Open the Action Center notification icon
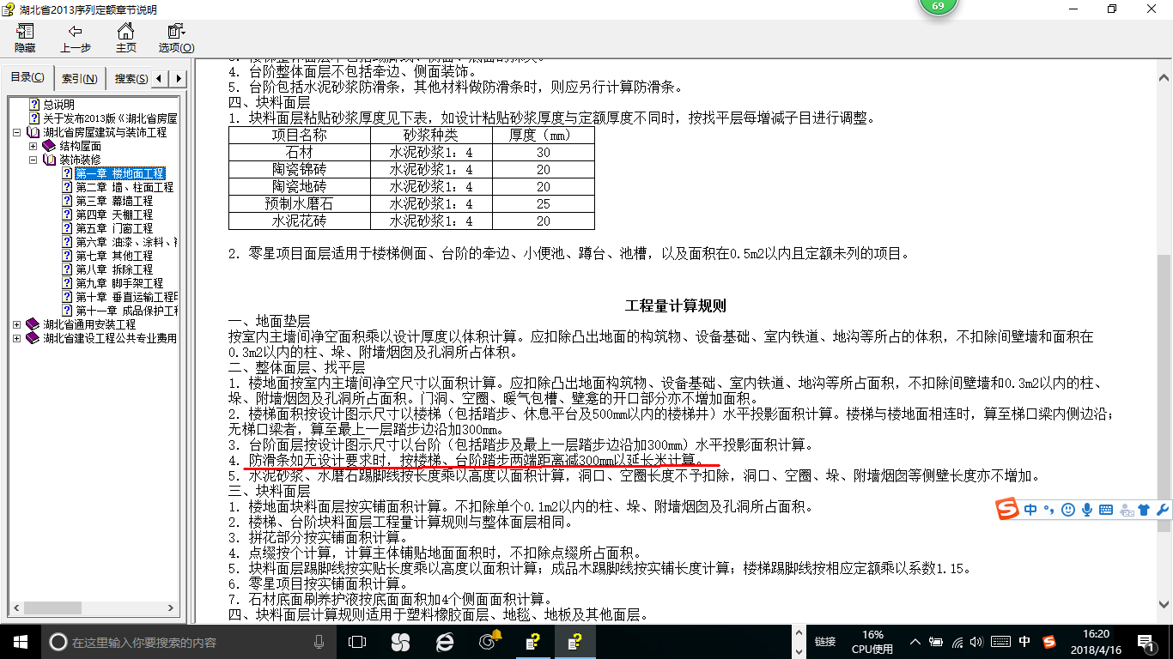The width and height of the screenshot is (1173, 659). click(1145, 642)
